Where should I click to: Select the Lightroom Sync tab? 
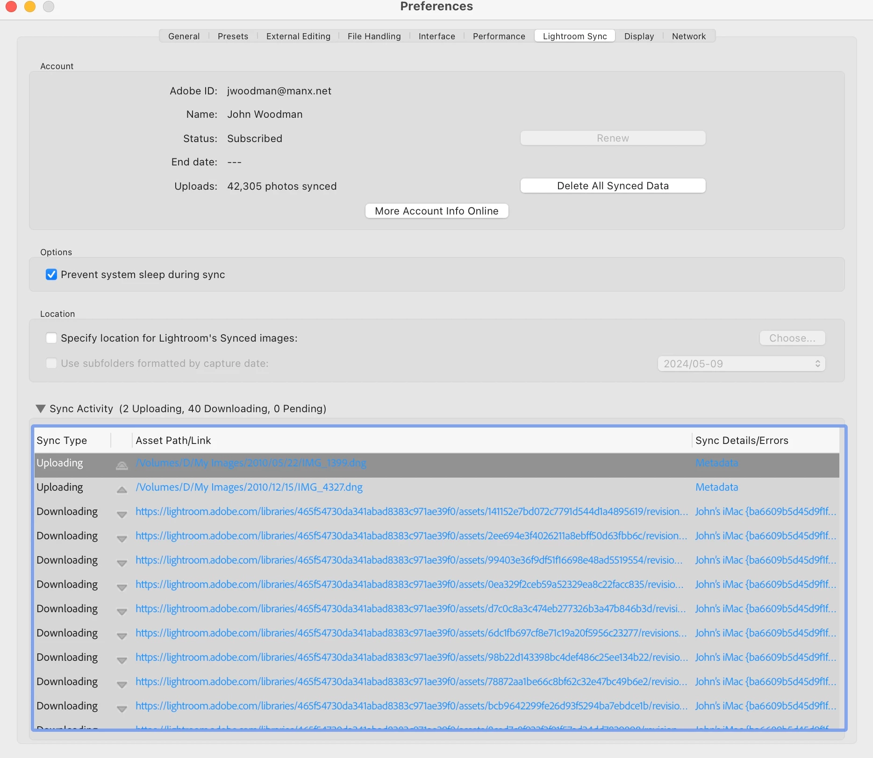point(575,36)
